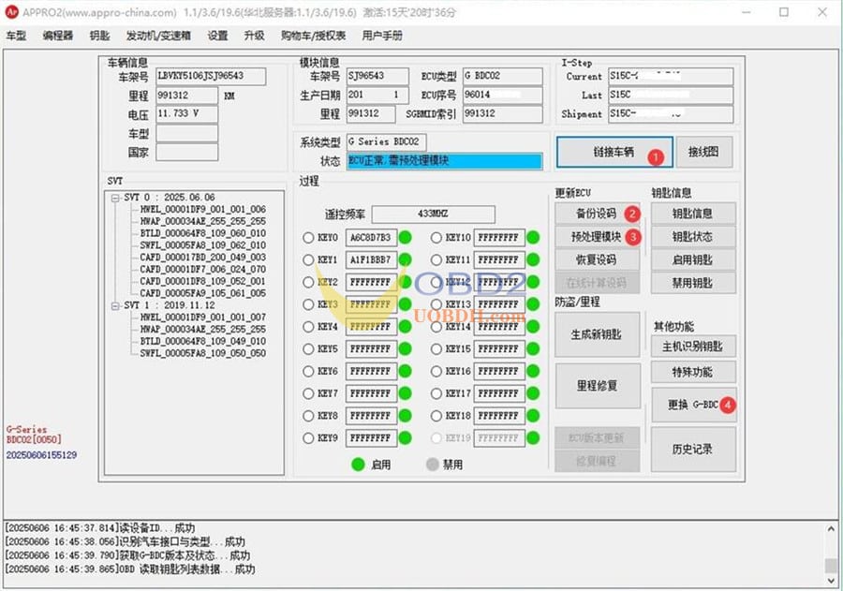Click the 启用钥匙 button
Viewport: 843px width, 591px height.
point(693,259)
